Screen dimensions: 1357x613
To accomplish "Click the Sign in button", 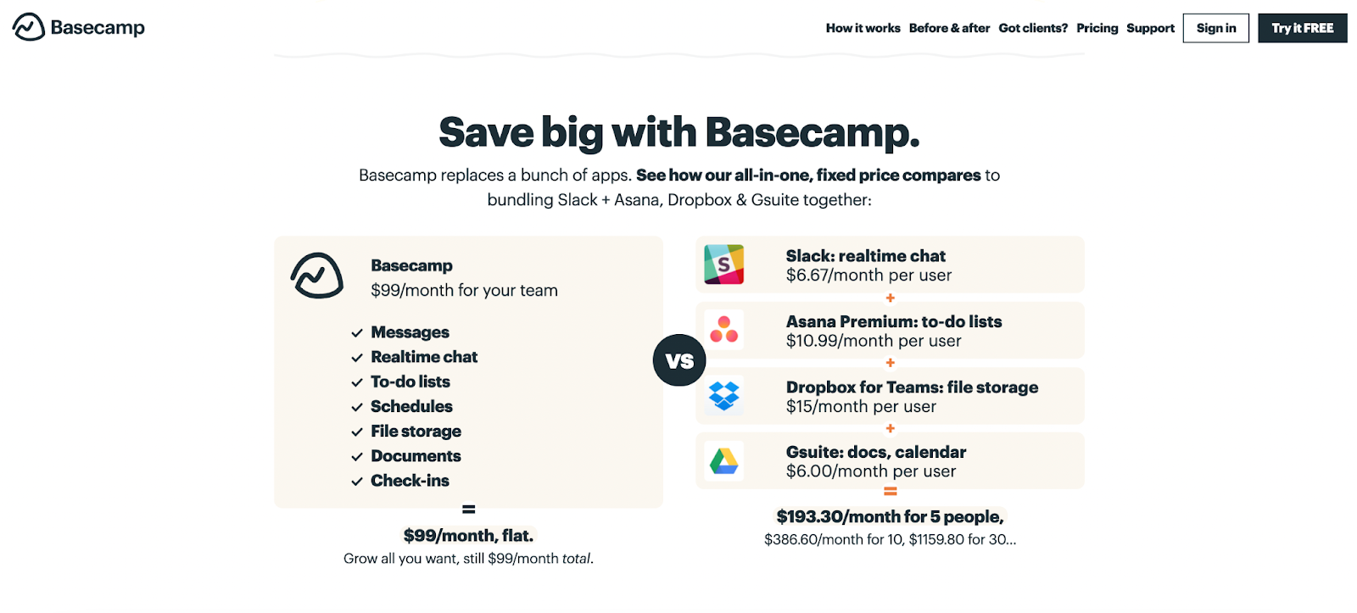I will point(1216,28).
